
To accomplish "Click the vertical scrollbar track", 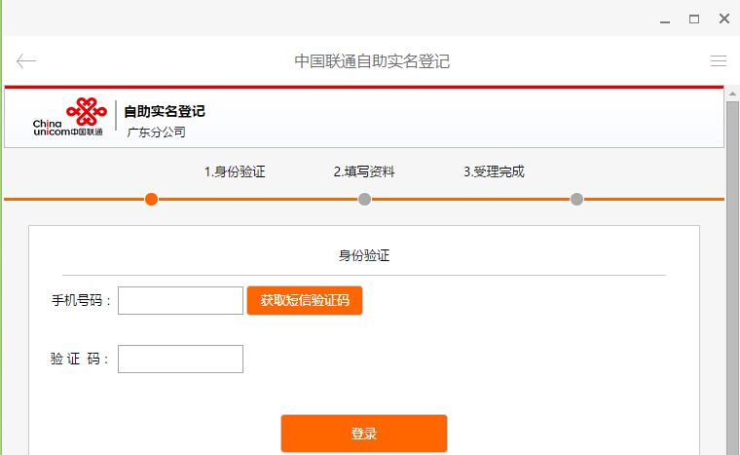I will 732,278.
